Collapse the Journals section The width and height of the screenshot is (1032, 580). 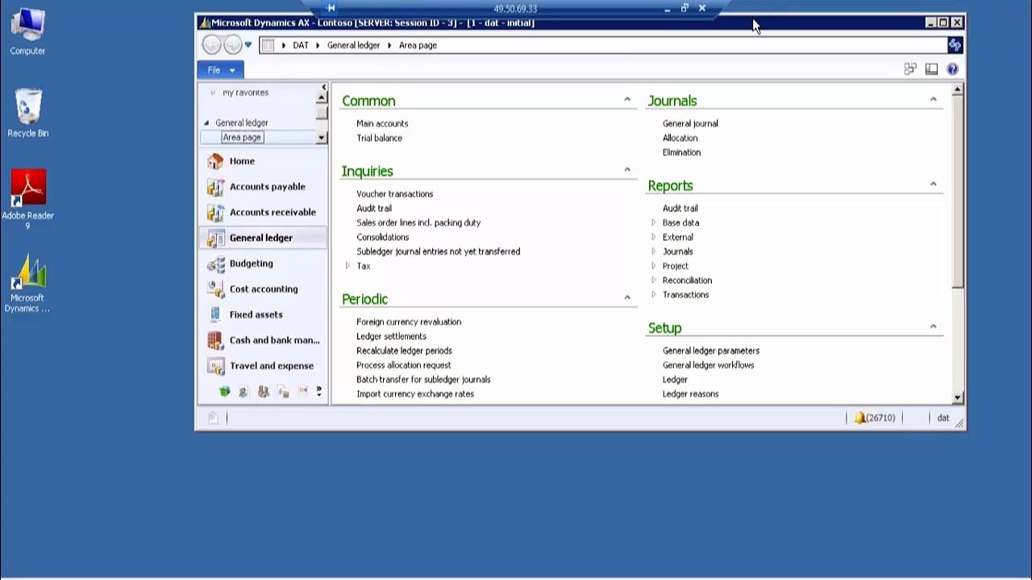[934, 100]
